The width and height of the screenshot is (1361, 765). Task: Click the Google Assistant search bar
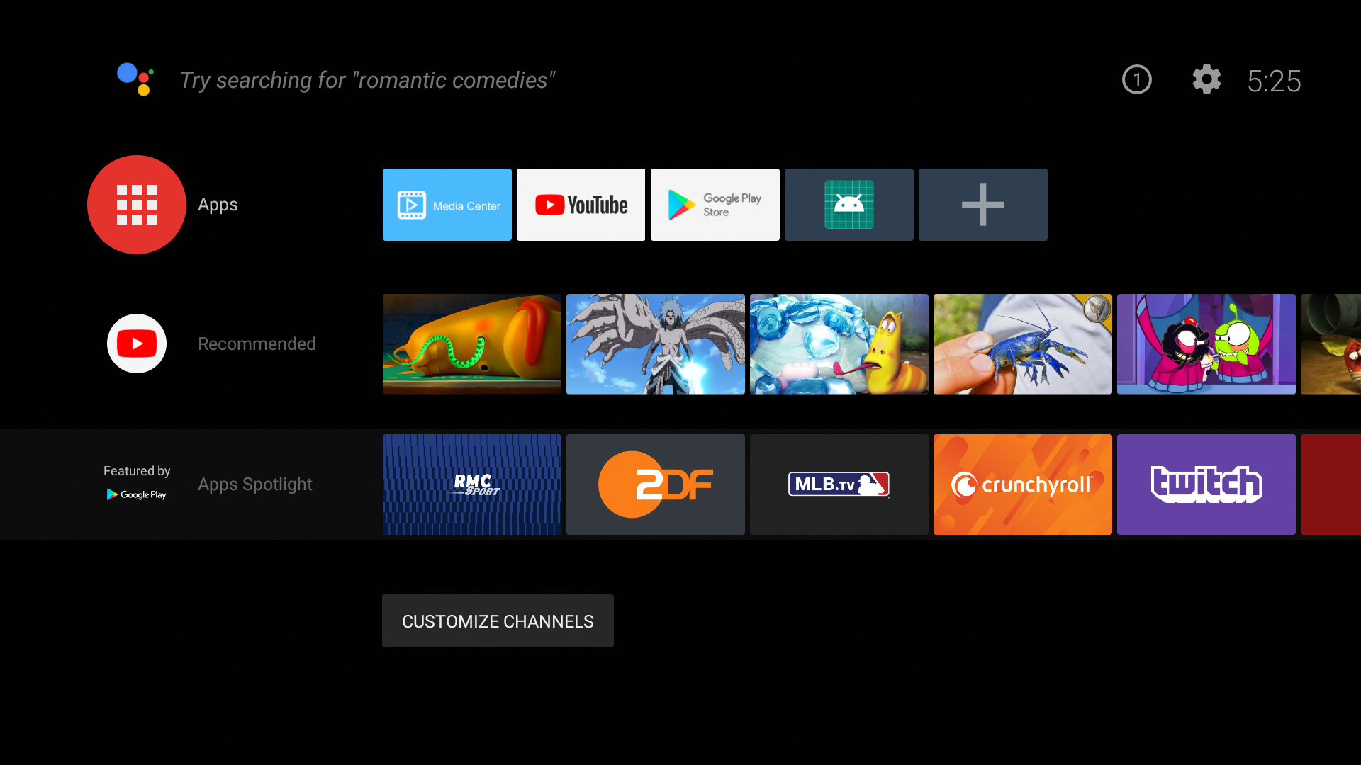(366, 79)
